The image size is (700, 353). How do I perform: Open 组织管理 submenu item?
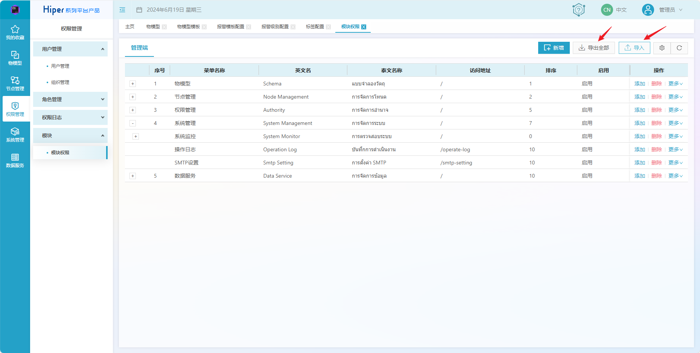coord(60,82)
